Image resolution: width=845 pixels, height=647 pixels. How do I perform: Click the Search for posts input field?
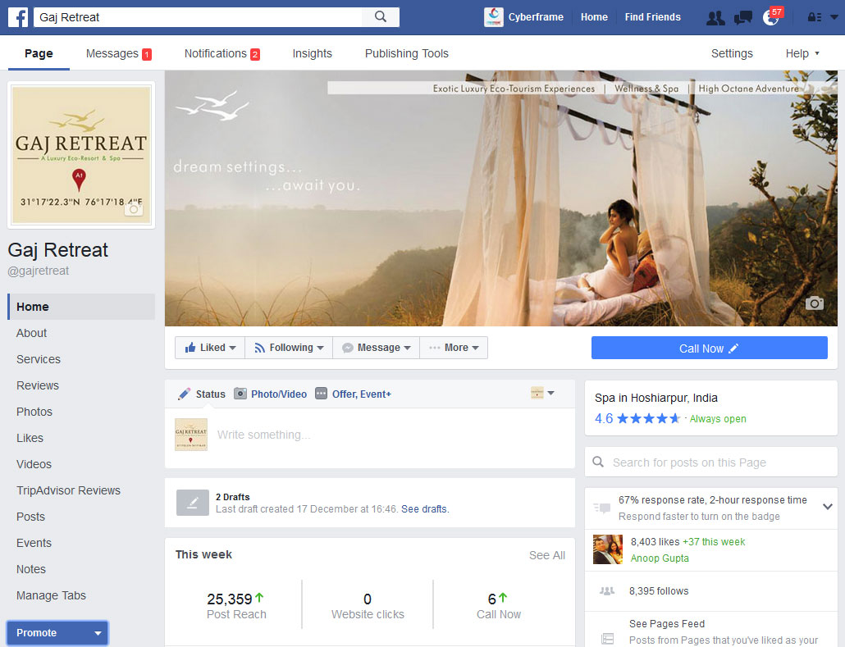710,462
